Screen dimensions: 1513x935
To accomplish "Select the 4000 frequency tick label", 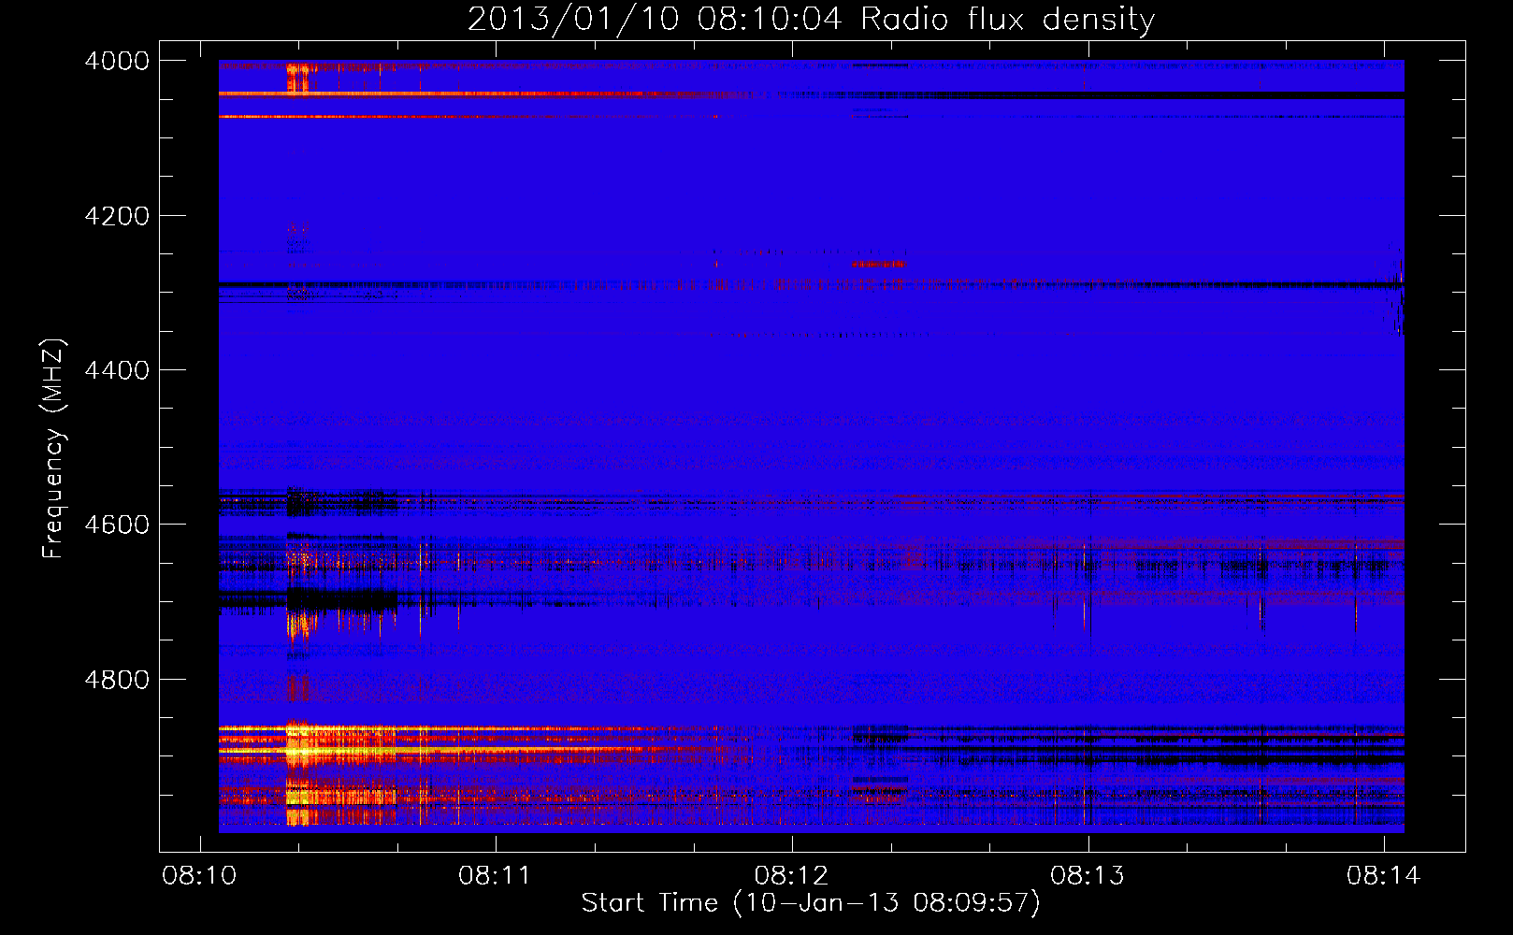I will click(x=117, y=61).
